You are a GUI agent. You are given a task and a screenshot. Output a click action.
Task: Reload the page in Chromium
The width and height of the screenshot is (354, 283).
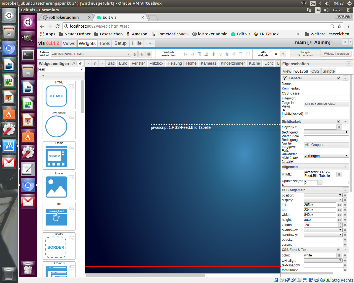click(x=58, y=26)
